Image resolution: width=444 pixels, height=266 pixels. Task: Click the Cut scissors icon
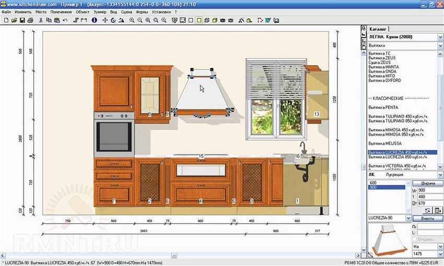click(x=41, y=20)
